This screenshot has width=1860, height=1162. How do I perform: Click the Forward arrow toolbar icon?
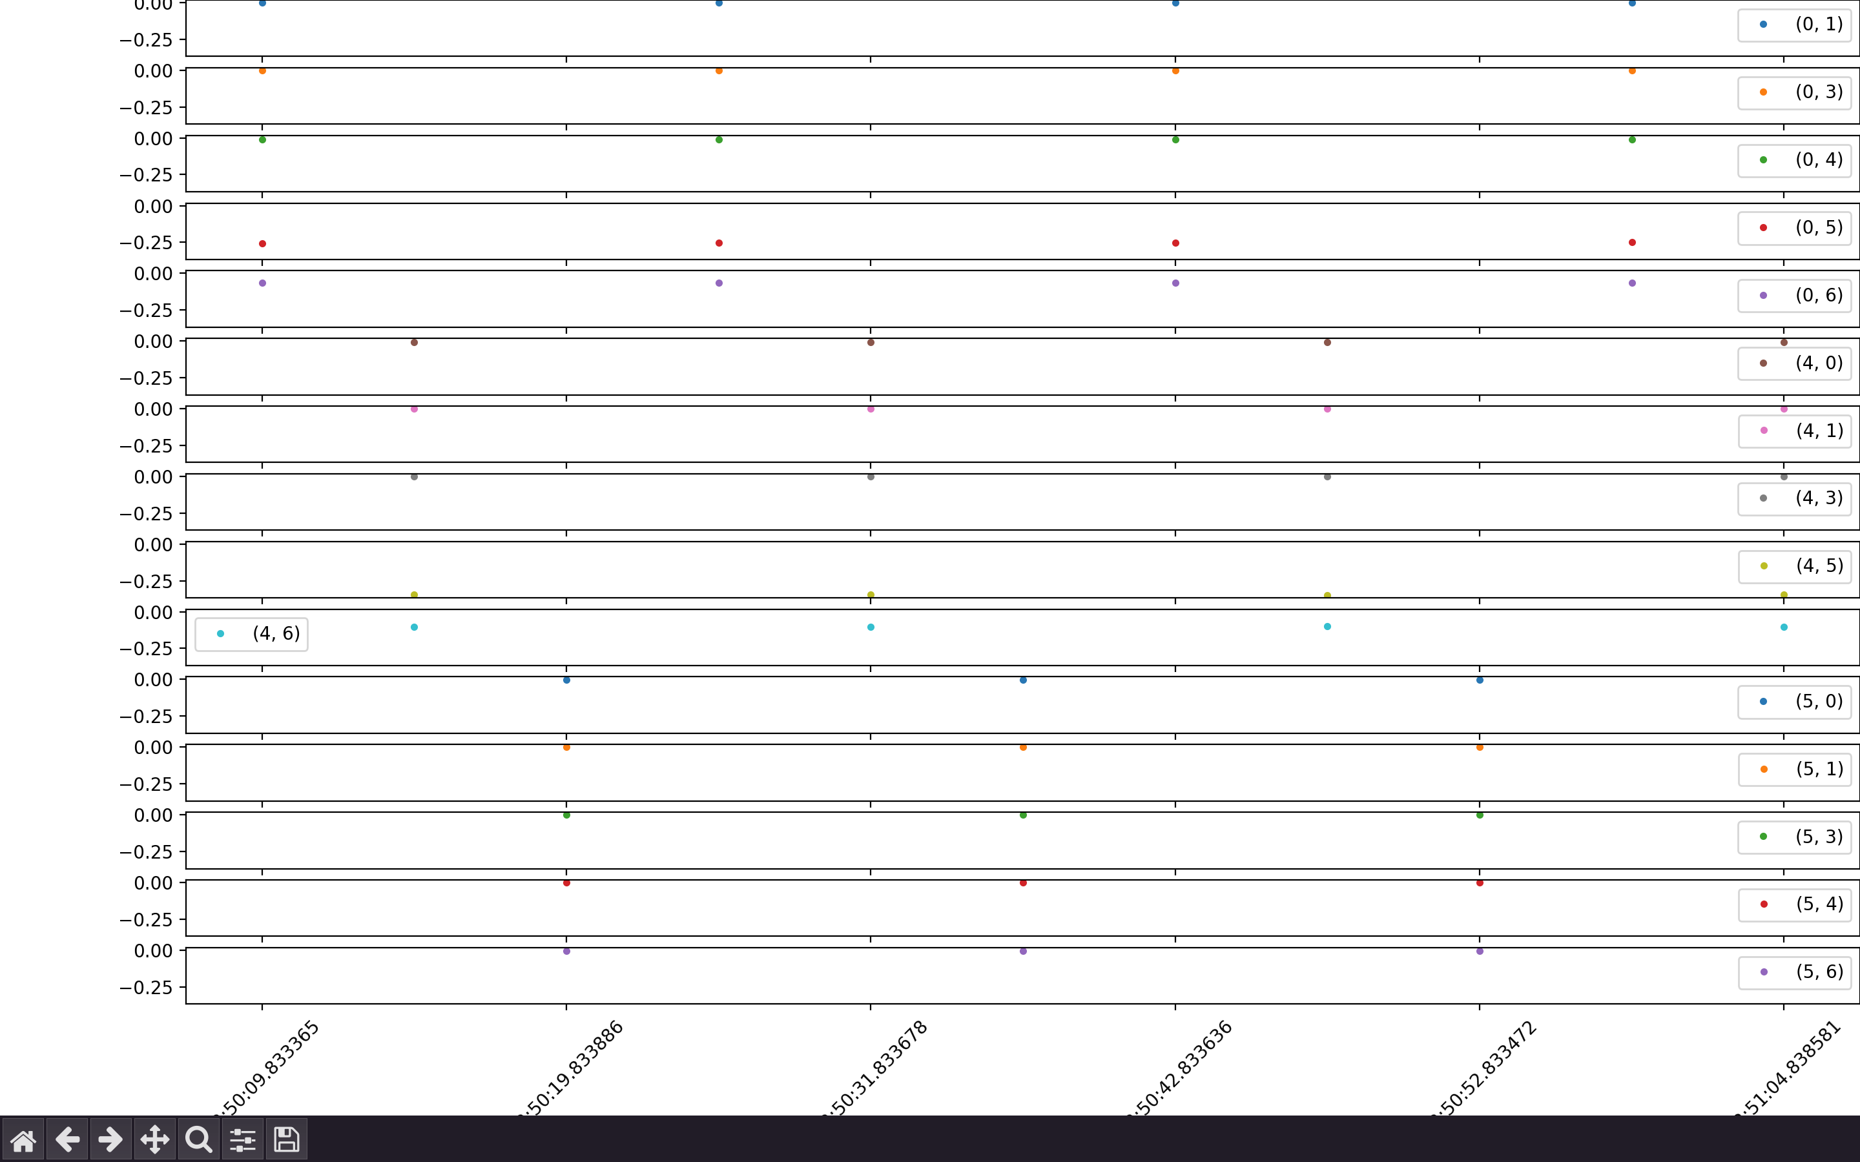coord(110,1139)
